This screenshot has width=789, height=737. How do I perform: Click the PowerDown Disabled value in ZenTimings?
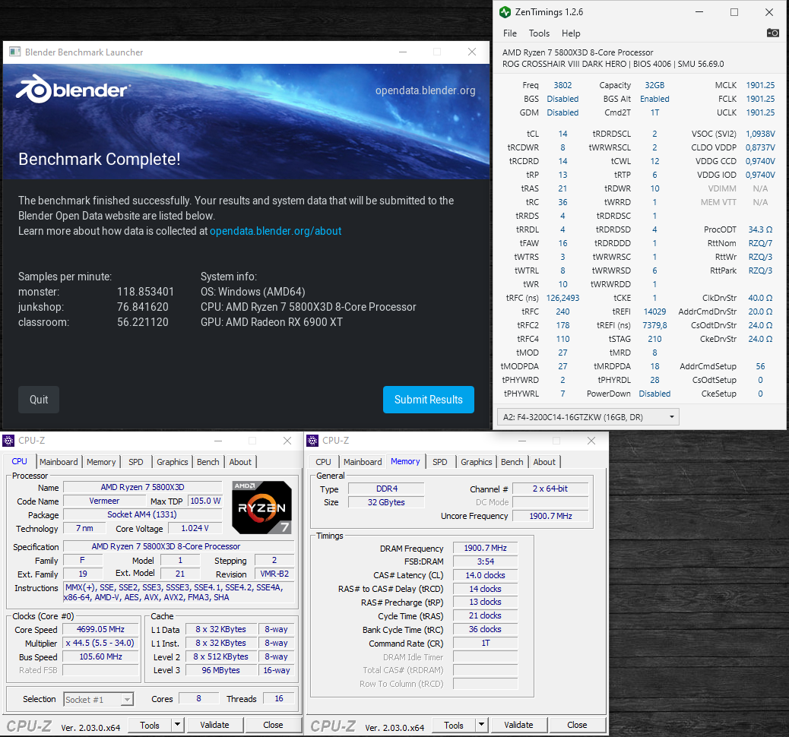click(x=654, y=394)
